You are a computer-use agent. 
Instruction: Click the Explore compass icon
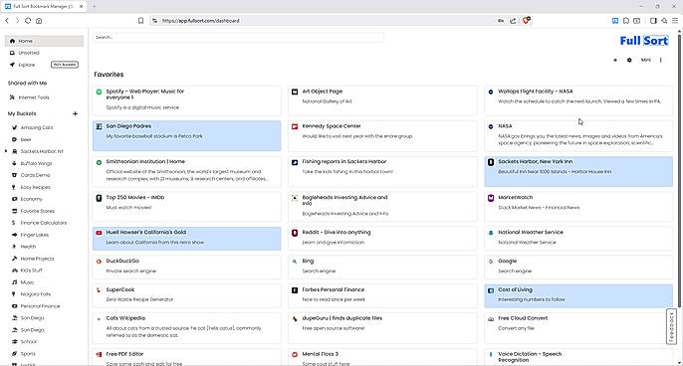[x=12, y=65]
